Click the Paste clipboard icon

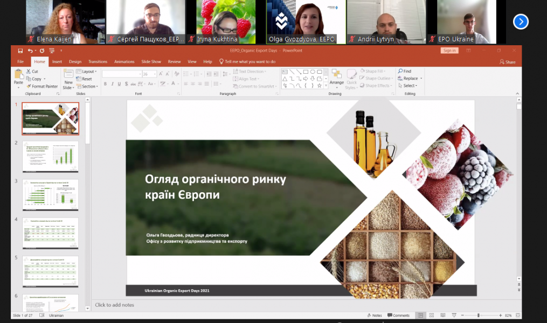click(x=18, y=75)
